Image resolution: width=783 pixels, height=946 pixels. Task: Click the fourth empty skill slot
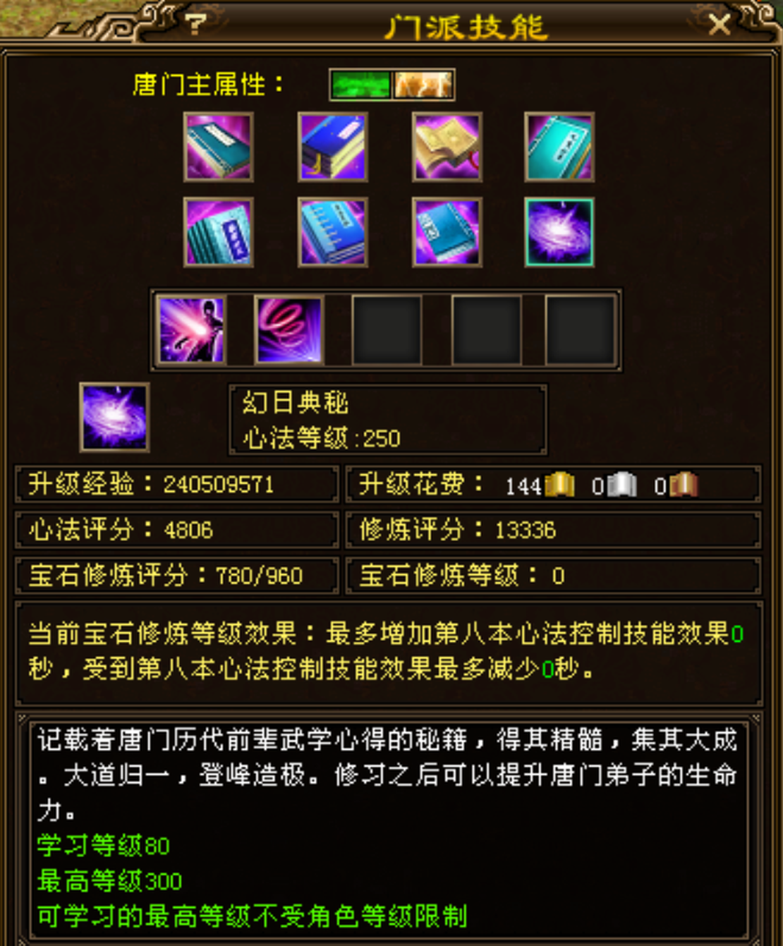pyautogui.click(x=486, y=330)
